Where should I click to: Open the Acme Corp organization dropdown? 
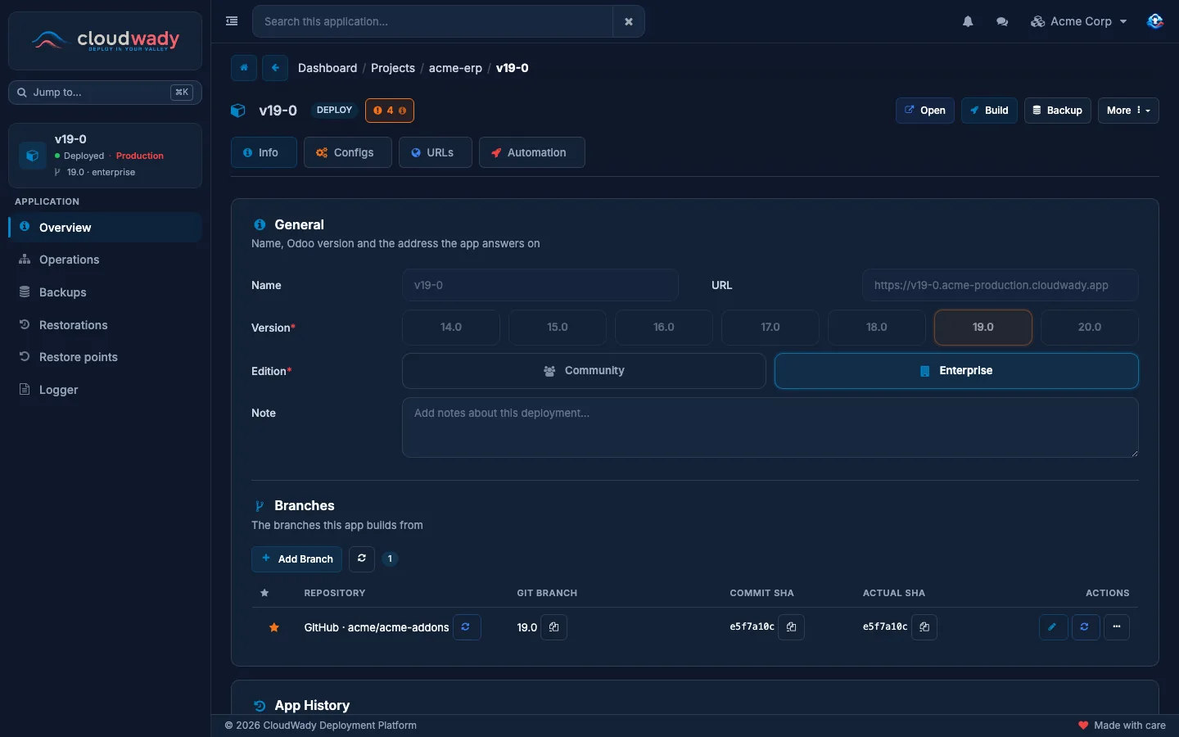(x=1079, y=21)
